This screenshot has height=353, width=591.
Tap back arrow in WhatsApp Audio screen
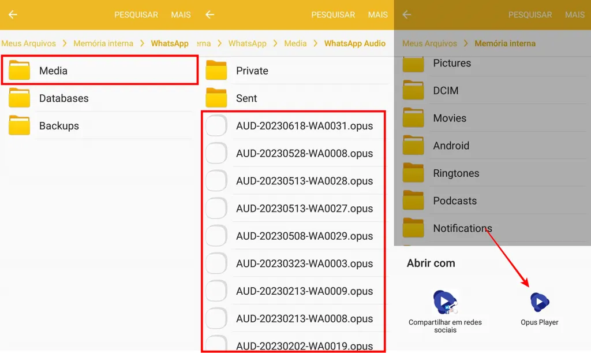coord(210,14)
